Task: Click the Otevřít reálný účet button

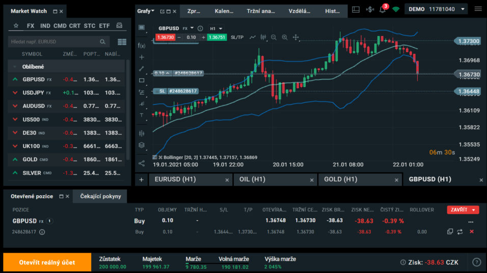Action: [47, 262]
